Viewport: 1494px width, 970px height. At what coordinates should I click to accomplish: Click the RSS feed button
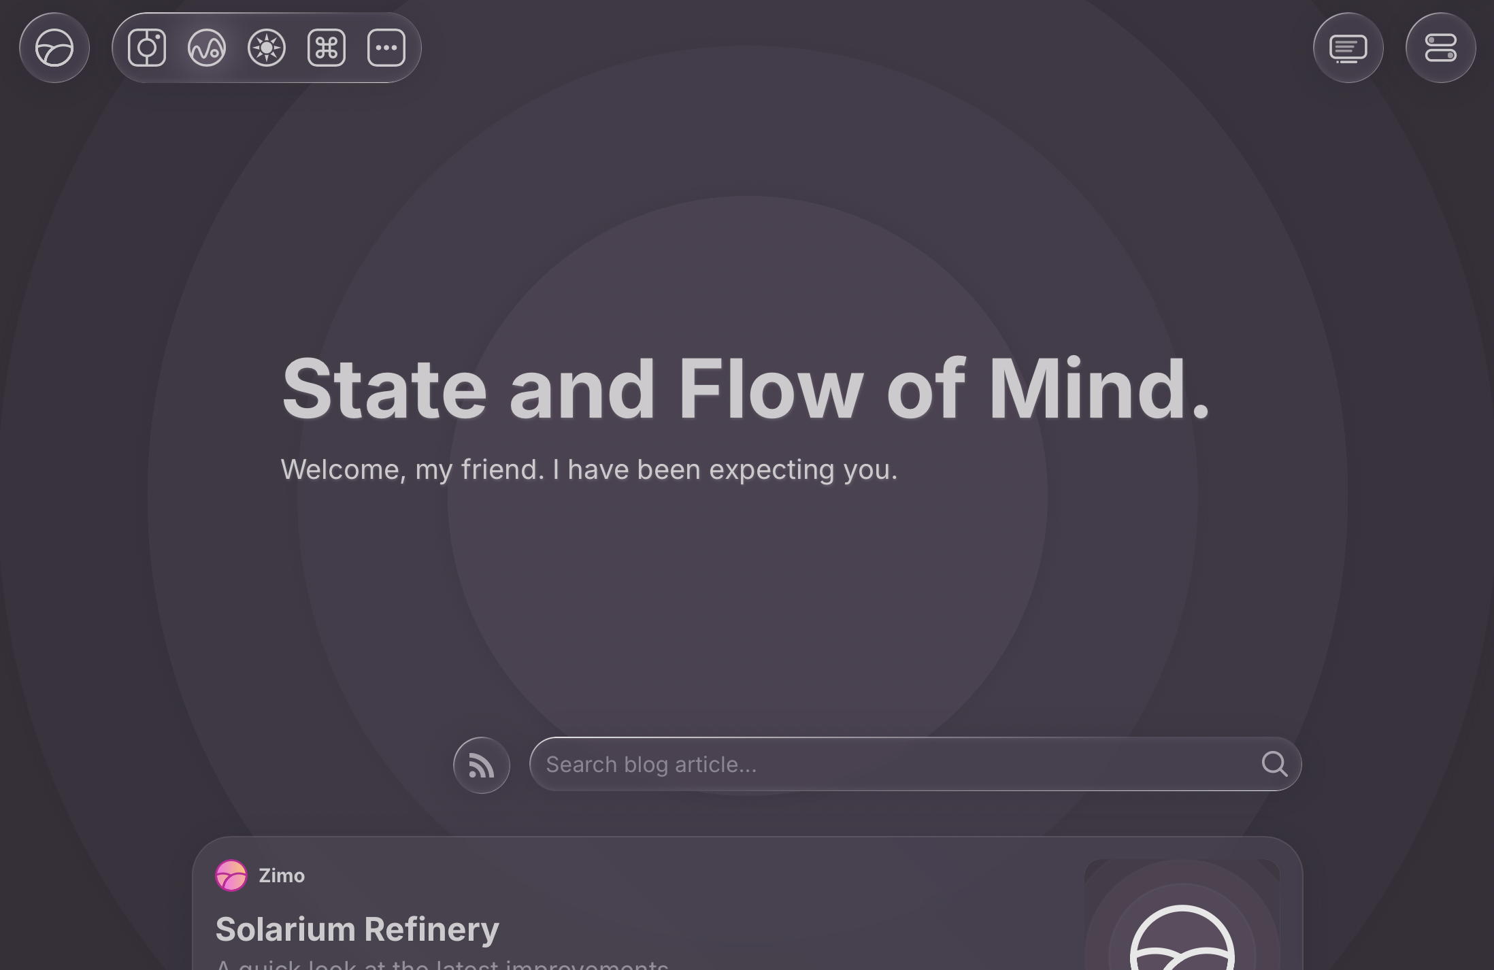(x=482, y=765)
